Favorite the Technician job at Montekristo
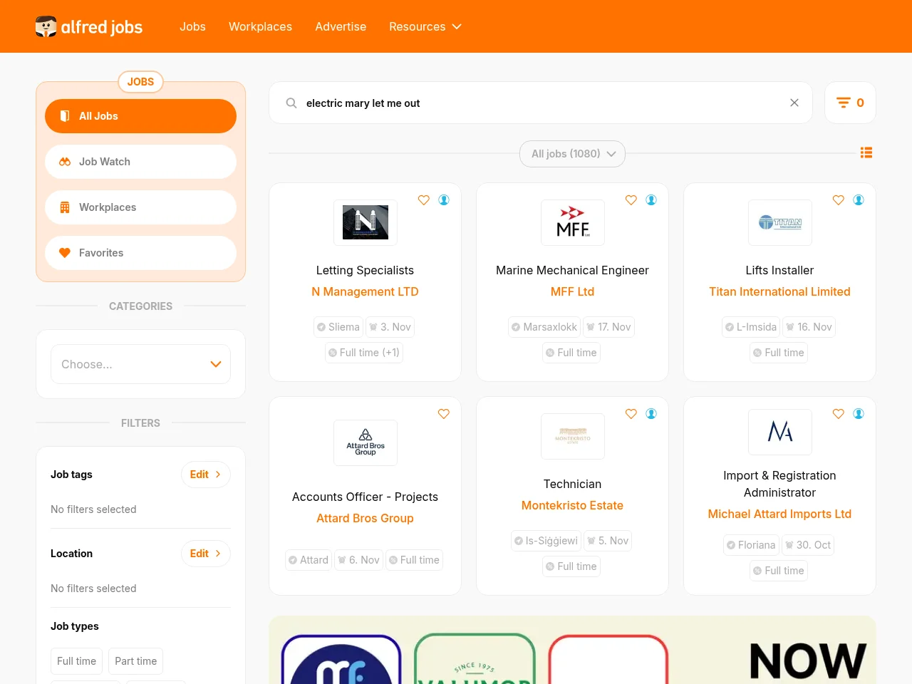This screenshot has height=684, width=912. (x=631, y=414)
